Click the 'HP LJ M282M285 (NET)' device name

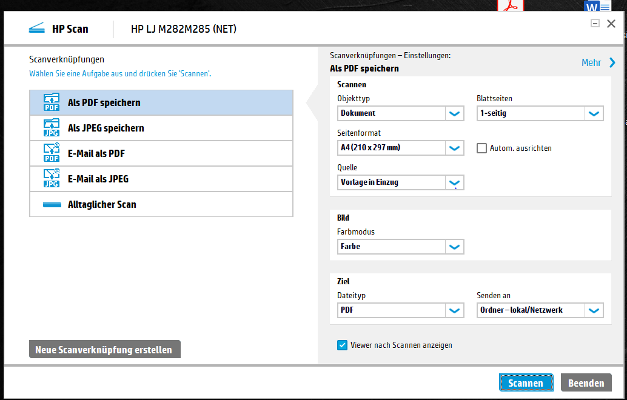[x=184, y=28]
